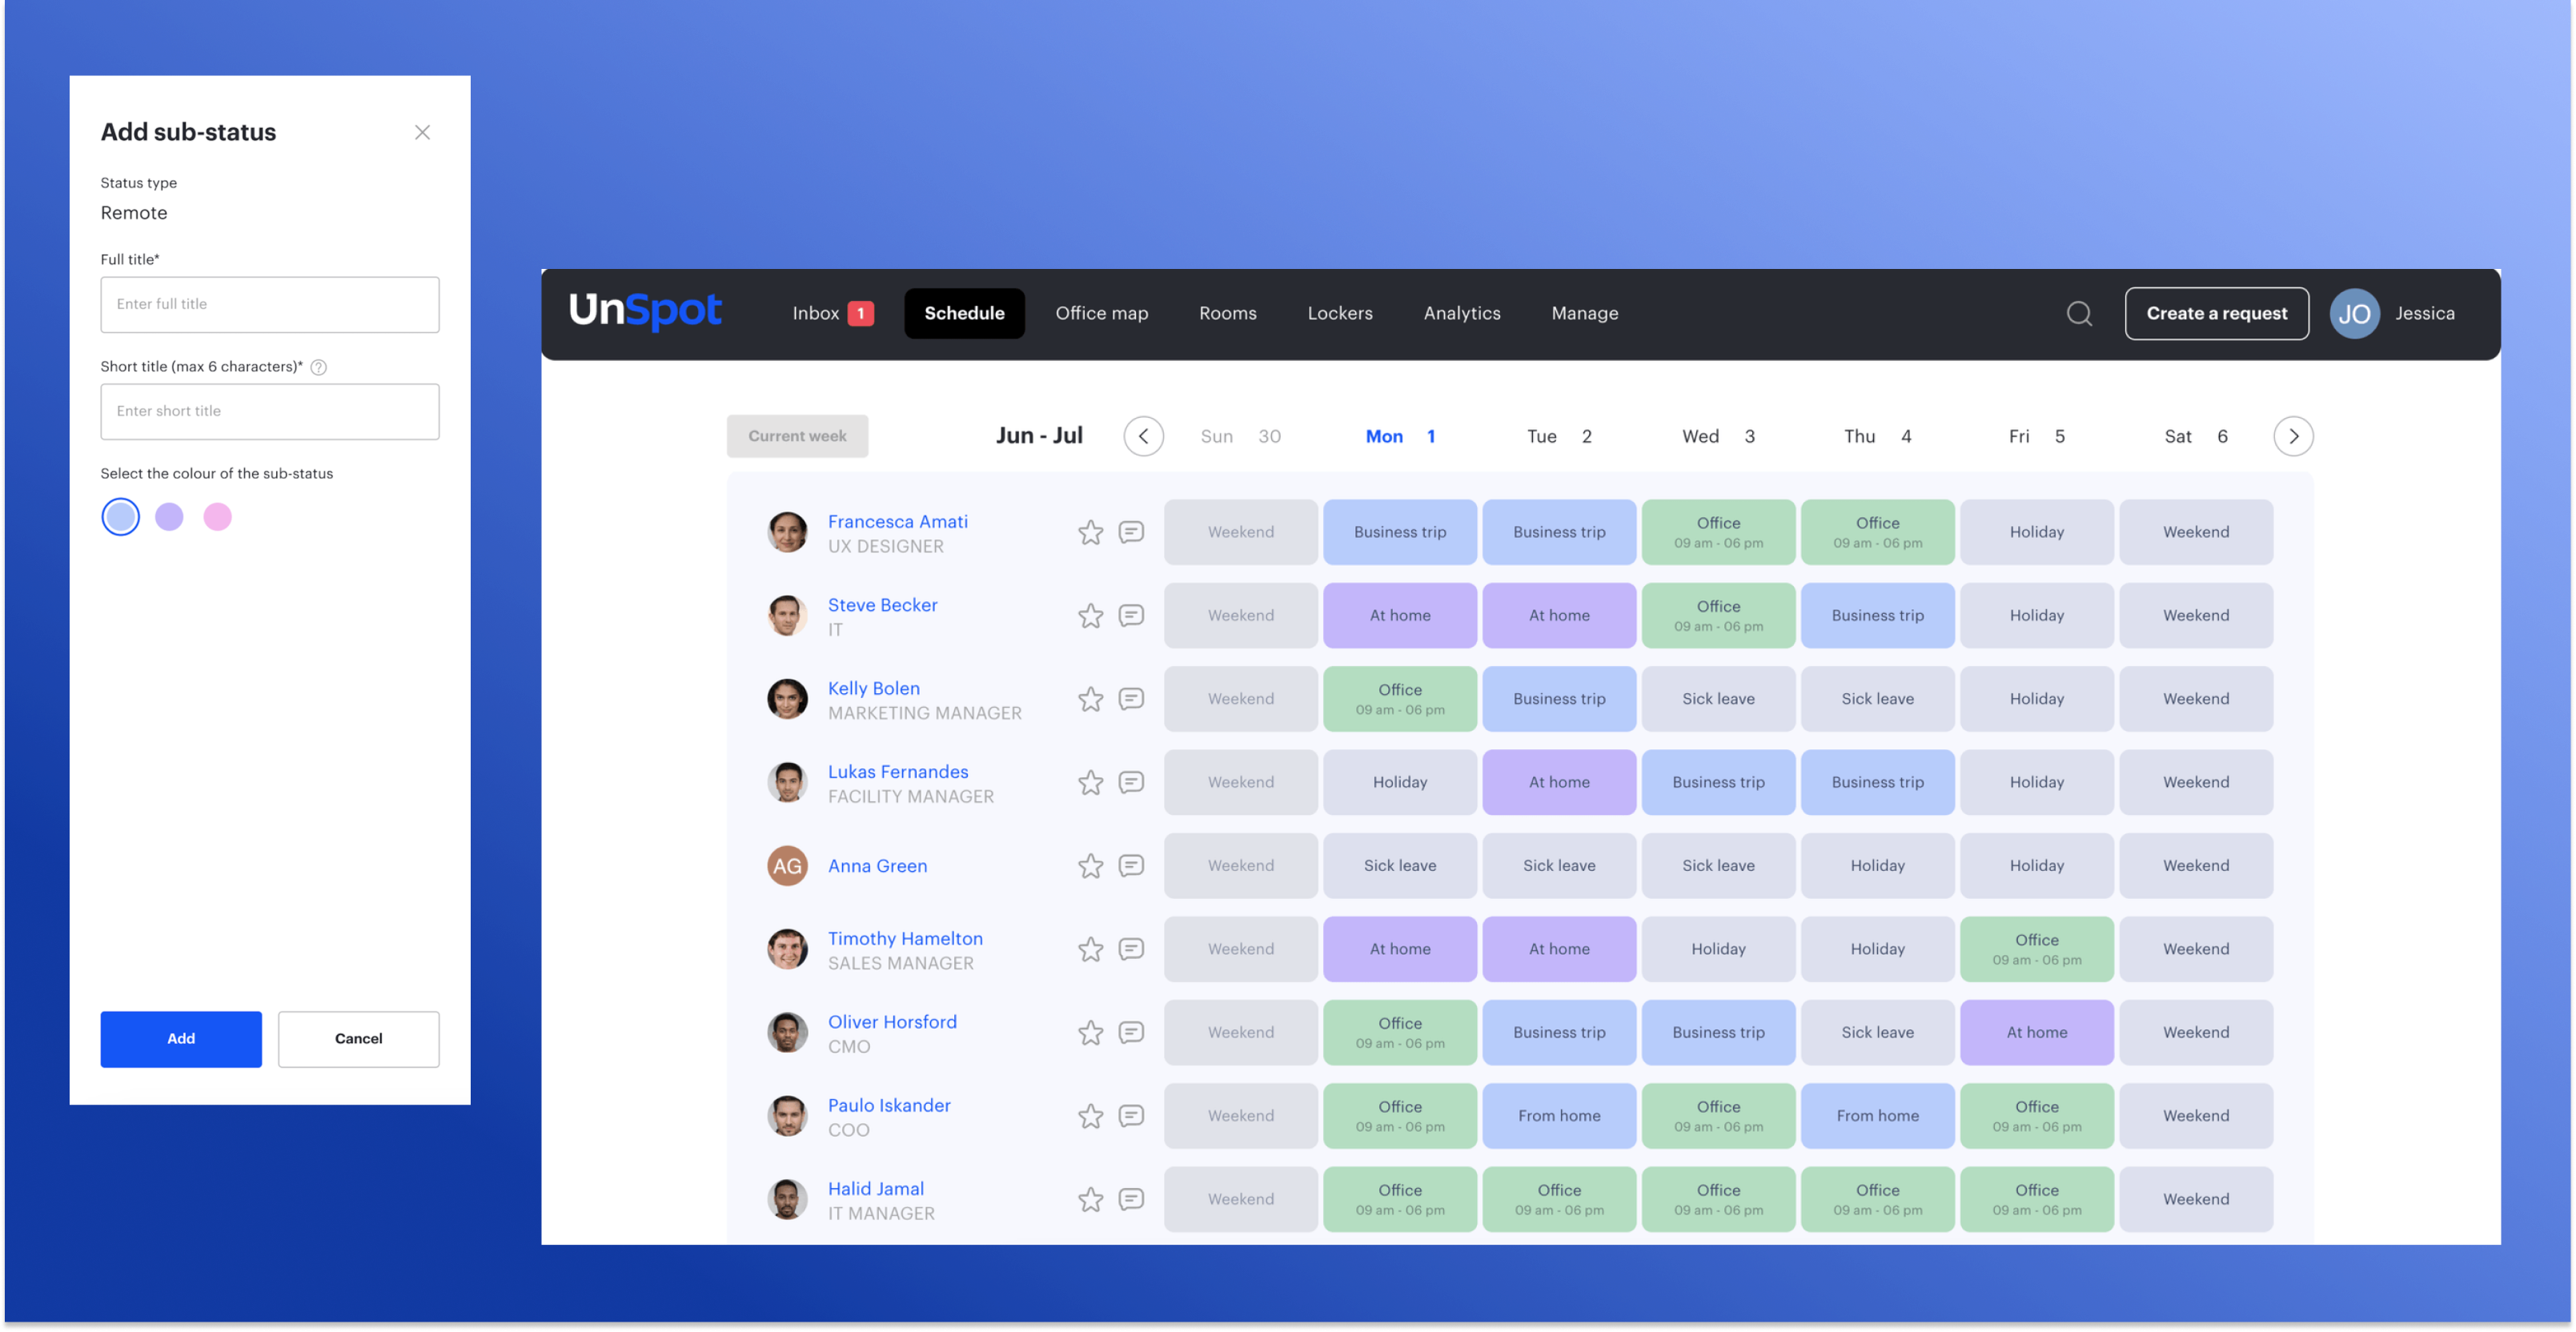This screenshot has width=2576, height=1332.
Task: Click Lukas Fernandes' Monday Holiday cell
Action: point(1399,782)
